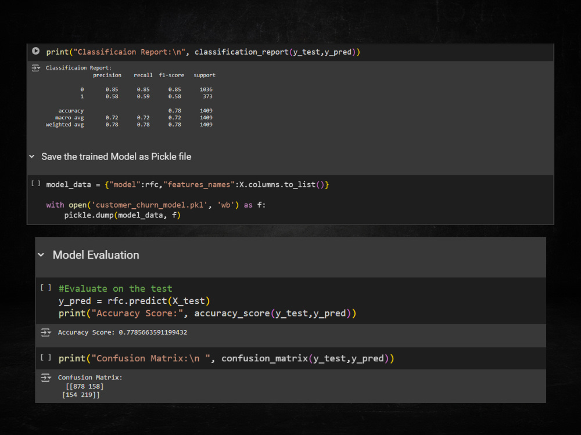Screen dimensions: 581x435
Task: Click the 'accuracy' row label
Action: (x=71, y=111)
